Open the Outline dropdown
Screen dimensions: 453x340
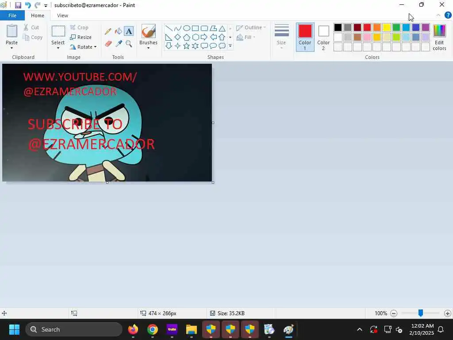point(251,27)
